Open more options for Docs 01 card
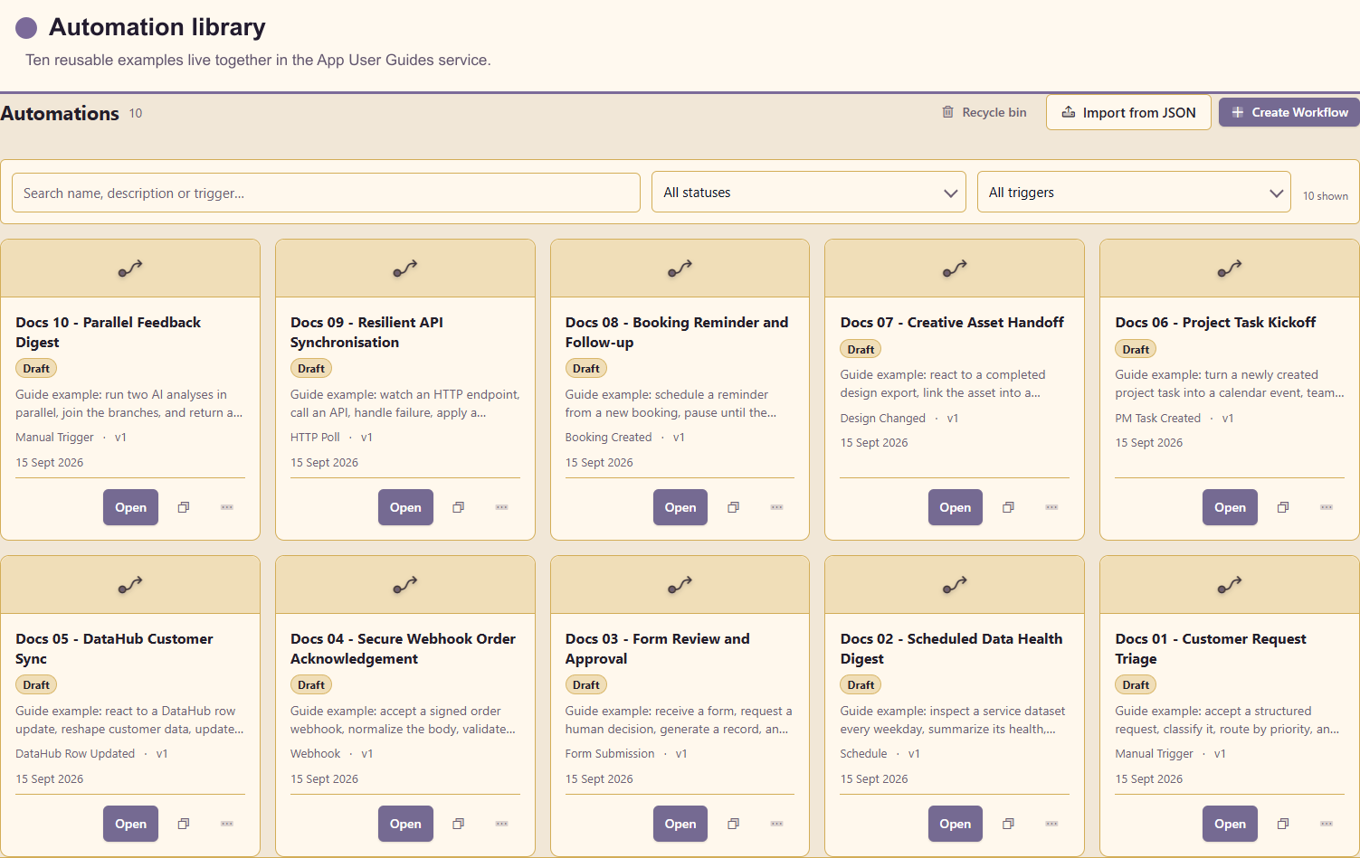Viewport: 1360px width, 858px height. [1327, 824]
